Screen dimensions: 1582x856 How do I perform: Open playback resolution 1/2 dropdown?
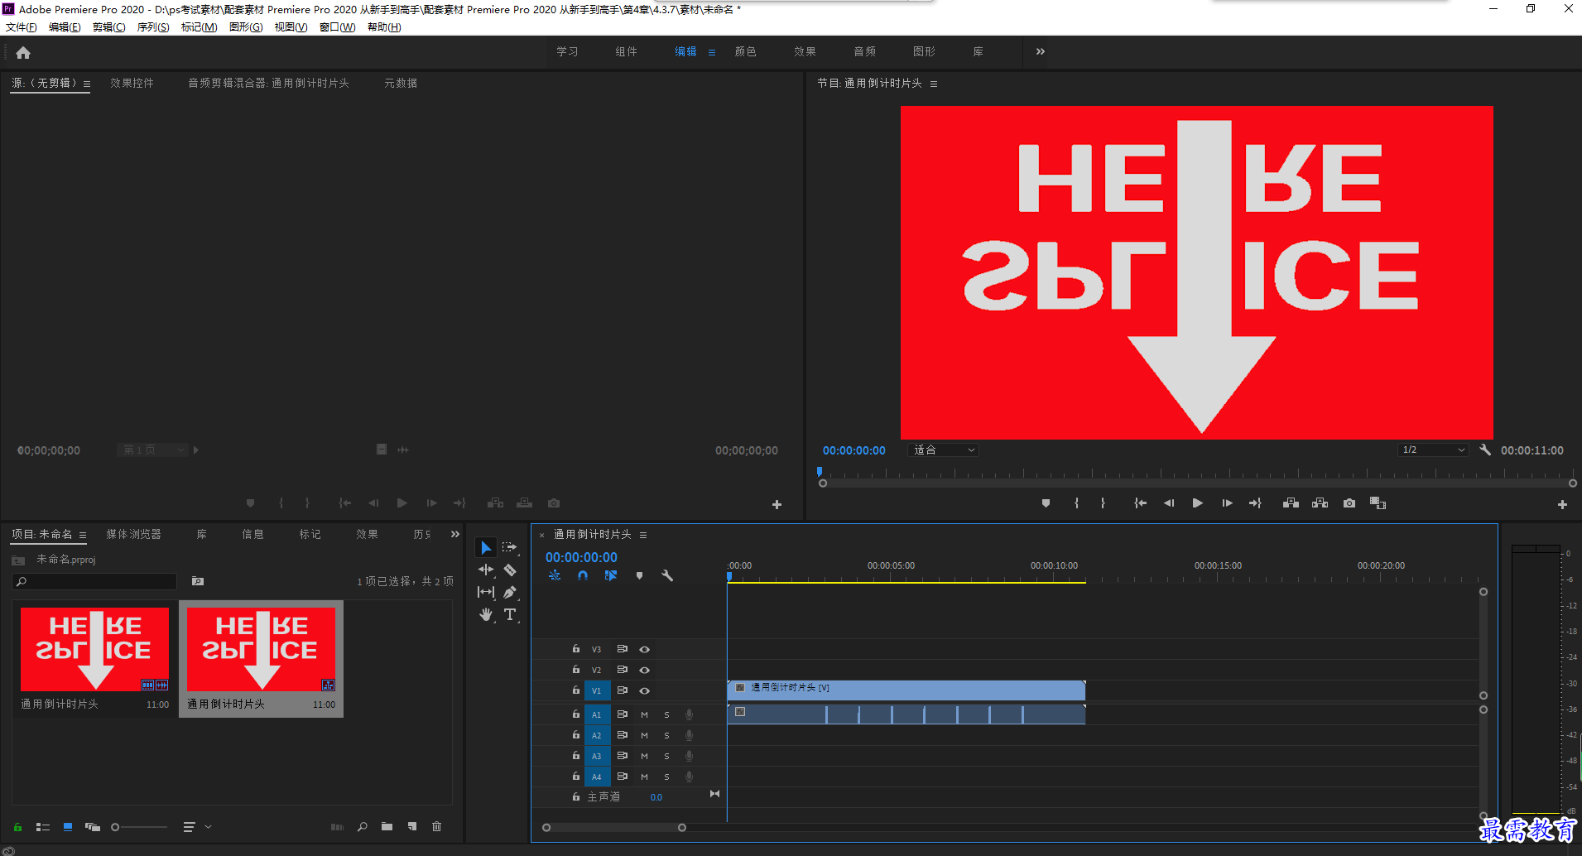pyautogui.click(x=1433, y=450)
